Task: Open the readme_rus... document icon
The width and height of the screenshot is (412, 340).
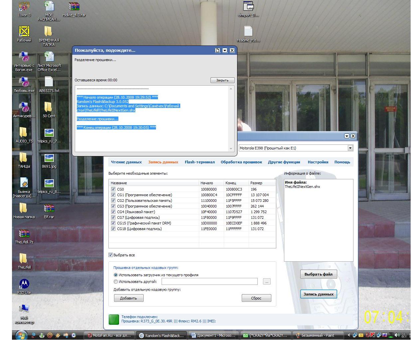Action: (x=248, y=34)
